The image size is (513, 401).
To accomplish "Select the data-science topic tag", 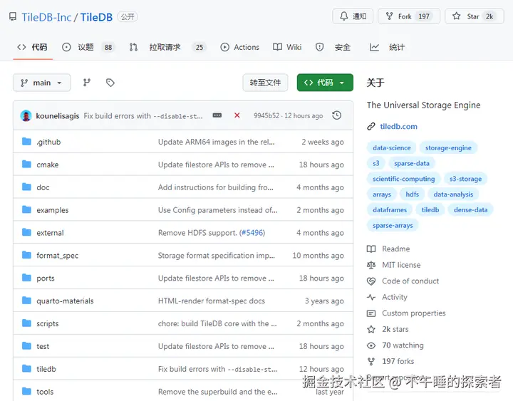I will tap(392, 148).
